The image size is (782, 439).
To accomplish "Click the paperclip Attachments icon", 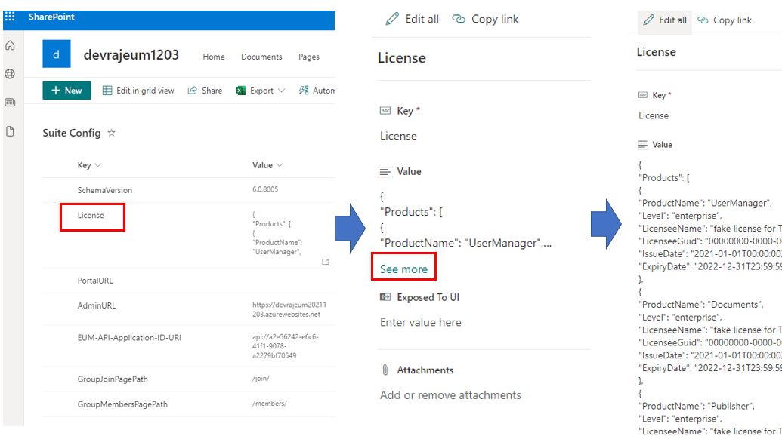I will (385, 370).
